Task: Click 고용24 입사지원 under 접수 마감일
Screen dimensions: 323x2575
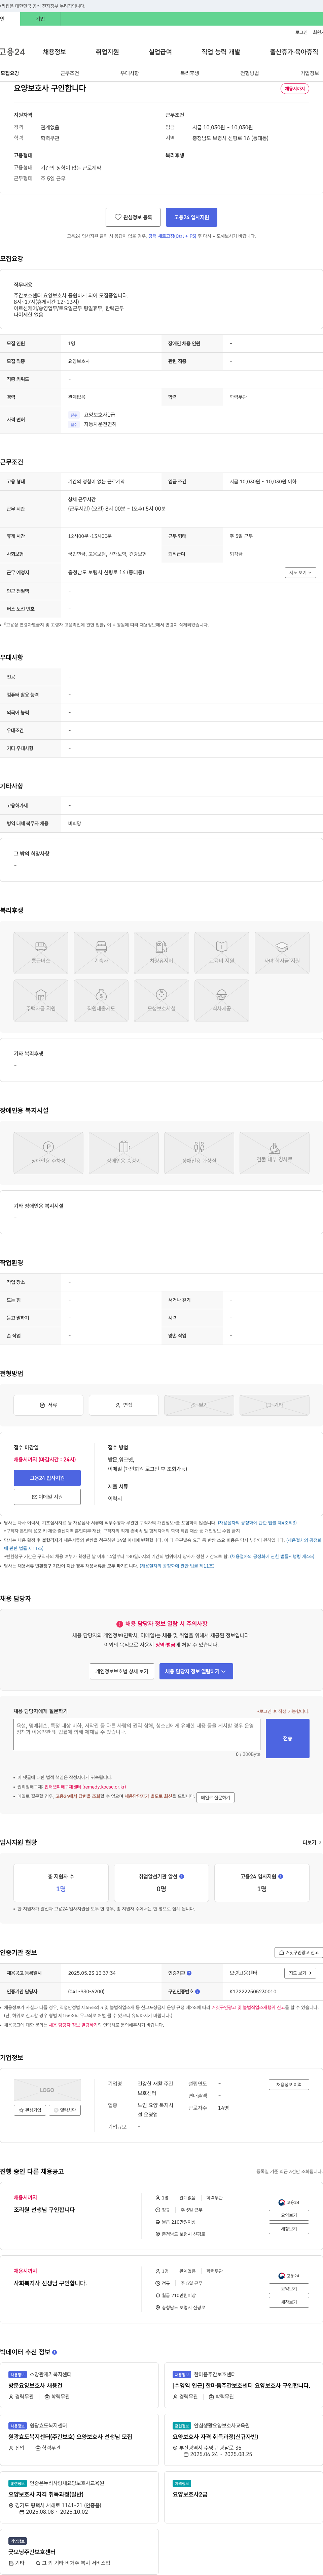Action: [47, 1477]
